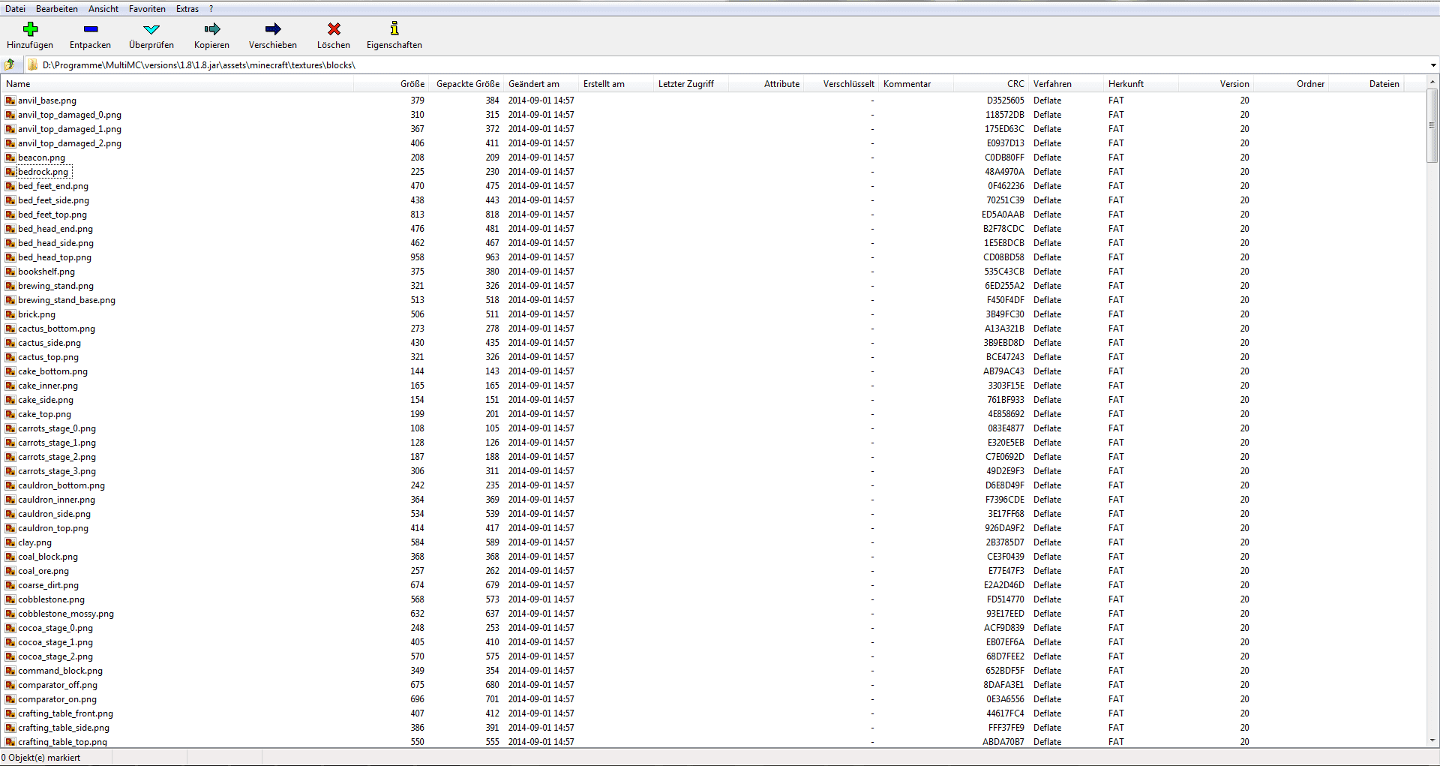
Task: Click the icon of cobblestone.png
Action: coord(10,599)
